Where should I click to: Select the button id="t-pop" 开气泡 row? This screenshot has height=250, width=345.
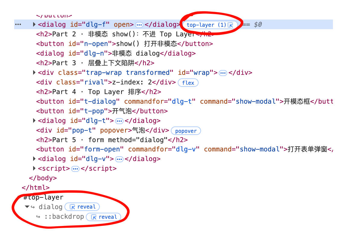tap(102, 111)
